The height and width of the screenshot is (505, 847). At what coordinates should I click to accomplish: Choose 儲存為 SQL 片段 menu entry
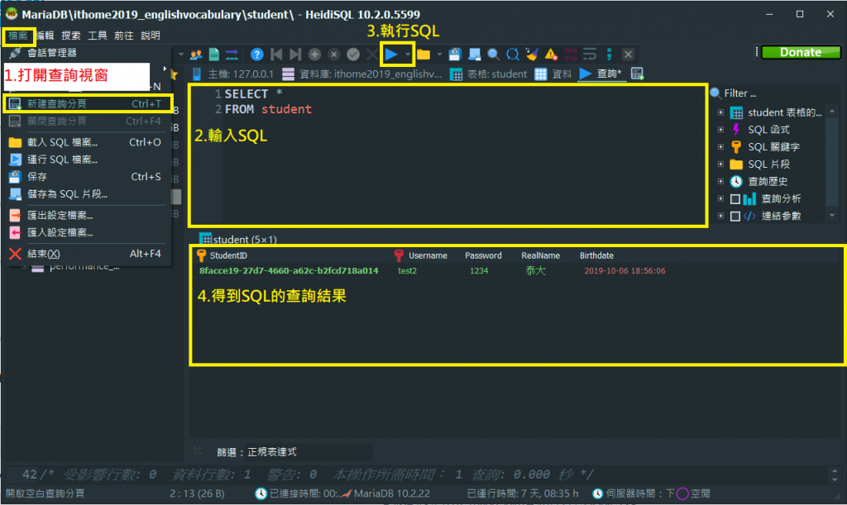pyautogui.click(x=88, y=194)
